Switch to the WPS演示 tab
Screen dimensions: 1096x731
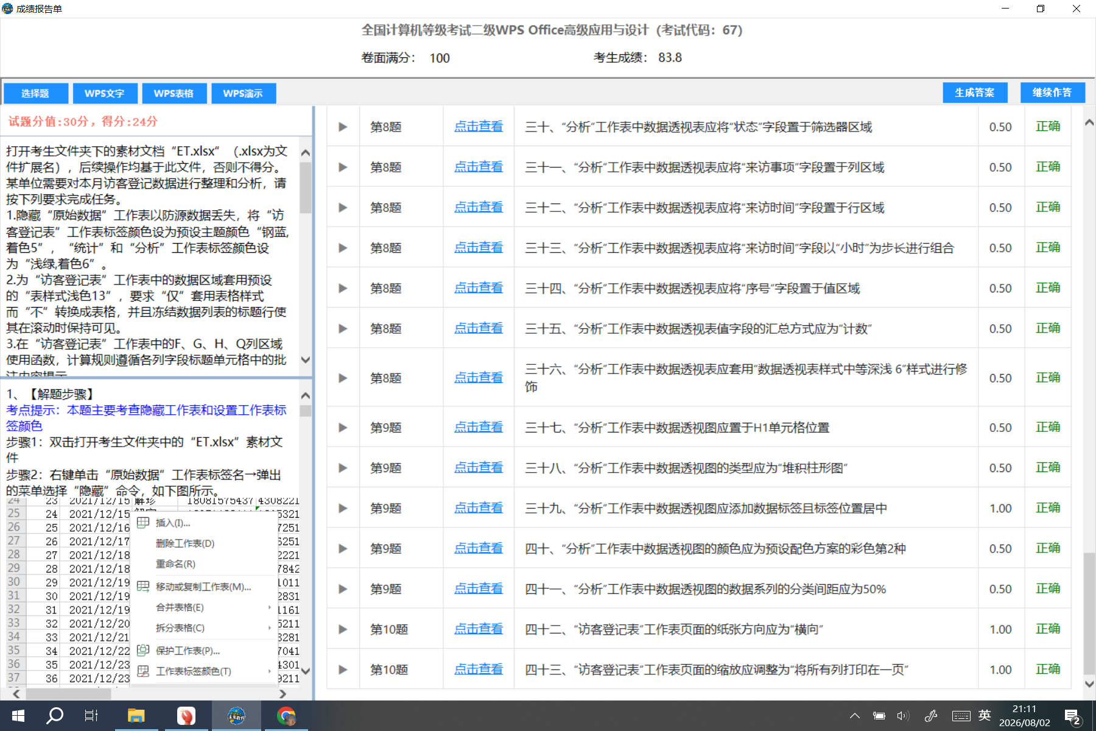pos(243,93)
